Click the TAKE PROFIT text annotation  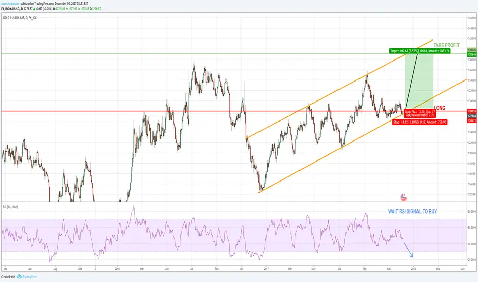pyautogui.click(x=446, y=45)
